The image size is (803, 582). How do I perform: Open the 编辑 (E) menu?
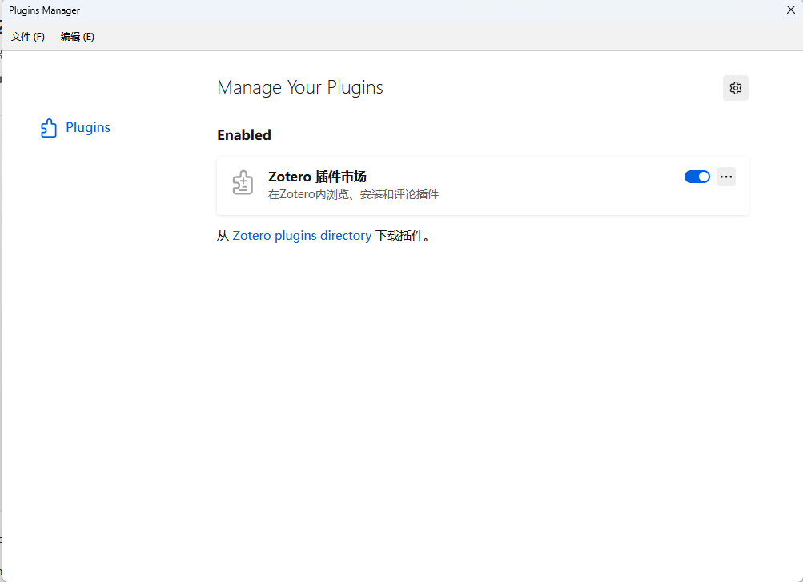tap(78, 37)
